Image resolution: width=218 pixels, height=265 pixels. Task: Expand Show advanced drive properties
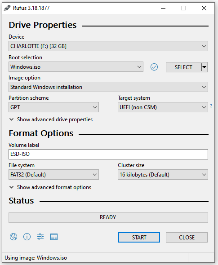click(x=51, y=119)
